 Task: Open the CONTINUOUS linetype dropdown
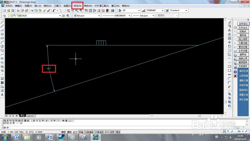(x=129, y=16)
